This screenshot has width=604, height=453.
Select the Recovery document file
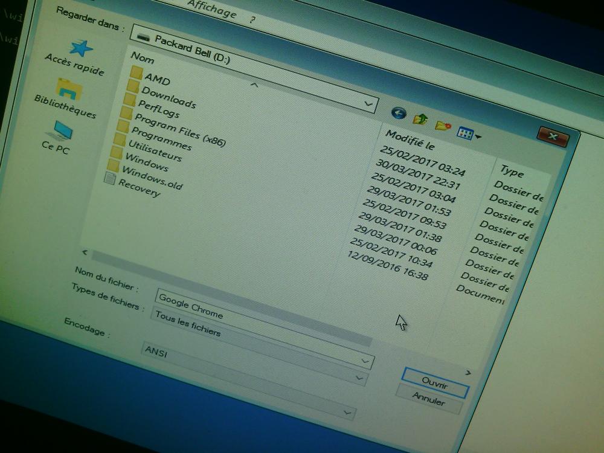(x=132, y=185)
